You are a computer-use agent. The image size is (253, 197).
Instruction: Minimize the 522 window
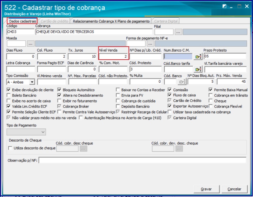tap(232, 7)
